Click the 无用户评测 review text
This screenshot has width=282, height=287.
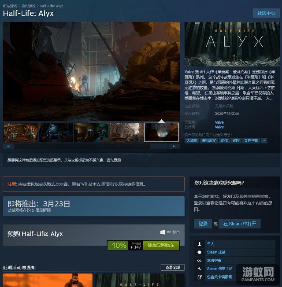point(224,107)
